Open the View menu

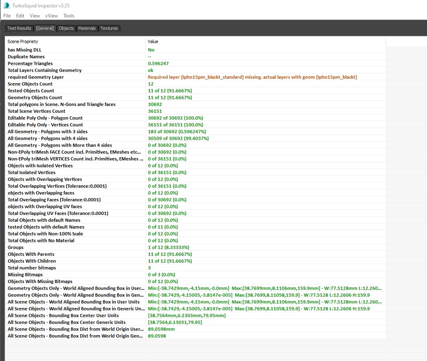35,16
